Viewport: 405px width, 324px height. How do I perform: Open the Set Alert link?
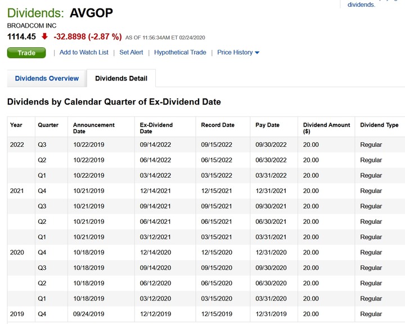click(131, 52)
